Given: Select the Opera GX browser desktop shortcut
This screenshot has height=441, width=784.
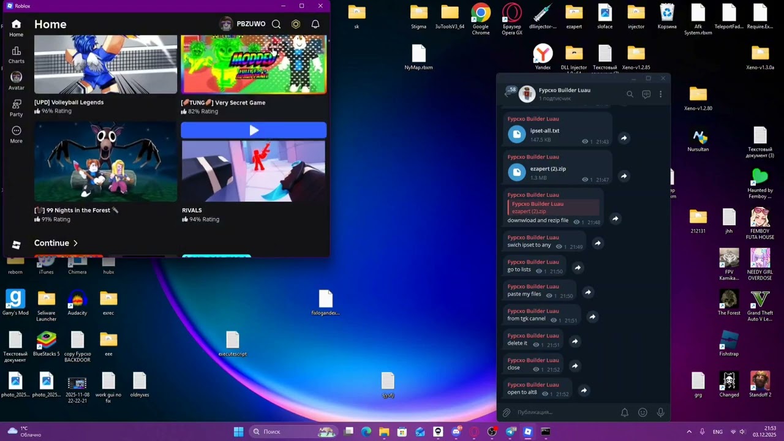Looking at the screenshot, I should pos(512,19).
